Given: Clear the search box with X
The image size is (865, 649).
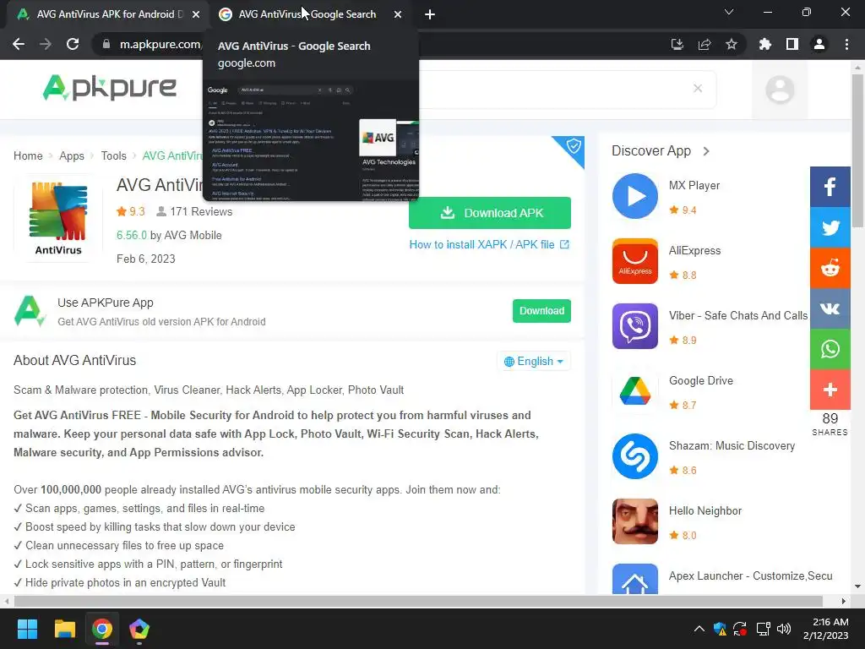Looking at the screenshot, I should [x=698, y=88].
